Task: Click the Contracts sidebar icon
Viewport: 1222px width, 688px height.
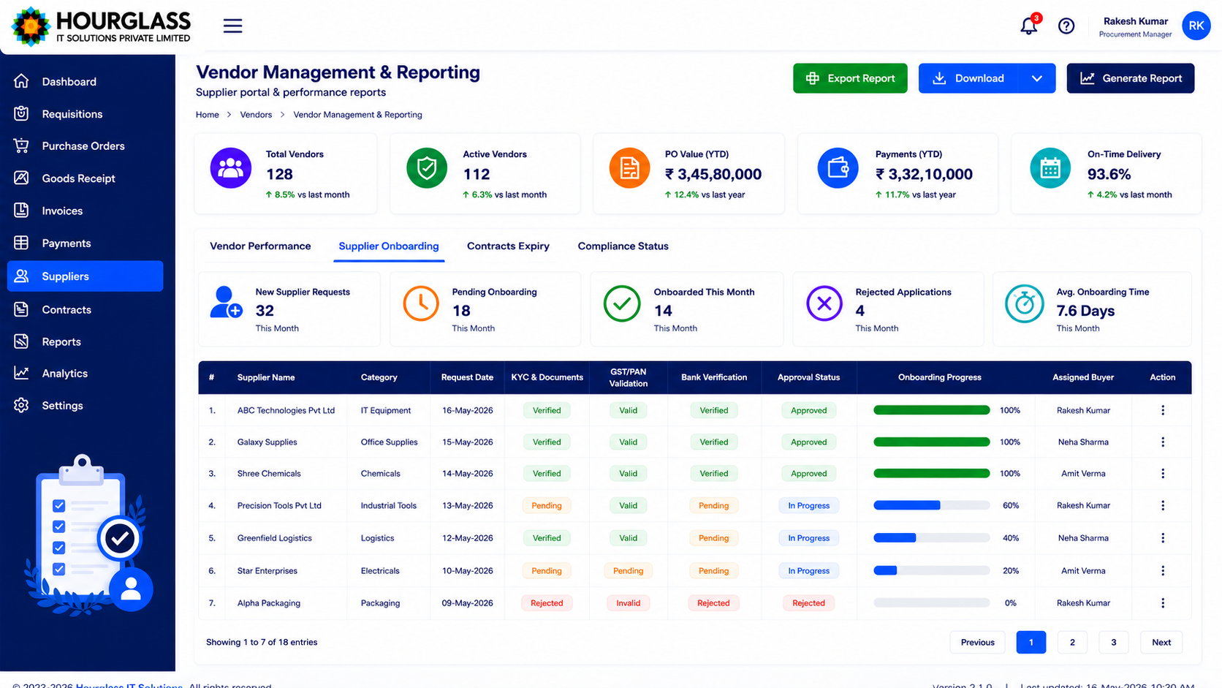Action: coord(21,309)
